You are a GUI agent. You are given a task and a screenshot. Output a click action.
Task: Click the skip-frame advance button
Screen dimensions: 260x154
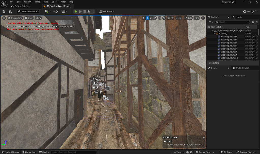(x=80, y=11)
